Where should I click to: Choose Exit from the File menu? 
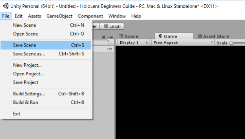[x=48, y=114]
